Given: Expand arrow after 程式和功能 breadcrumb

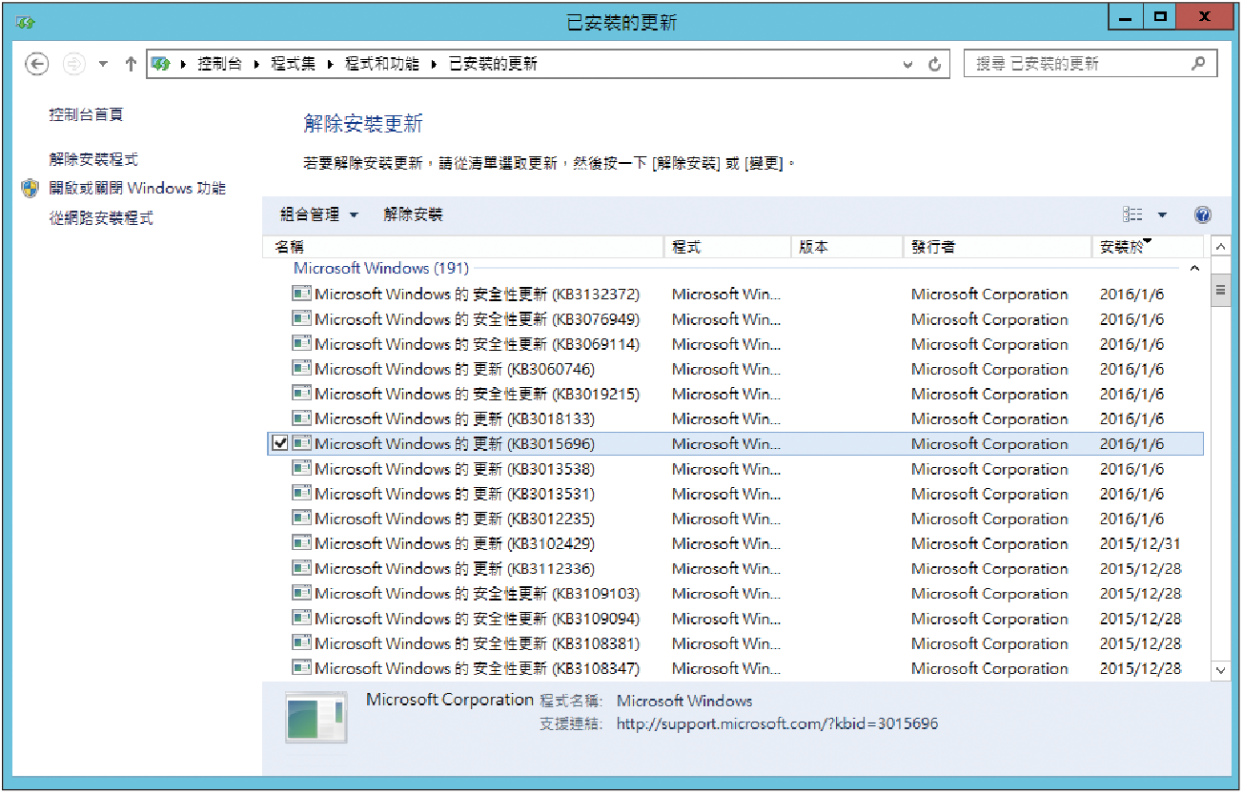Looking at the screenshot, I should [x=434, y=65].
